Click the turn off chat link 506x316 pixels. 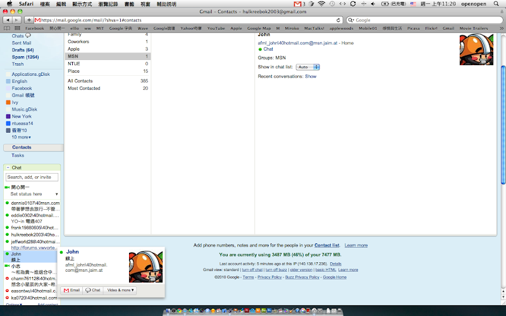coord(252,270)
